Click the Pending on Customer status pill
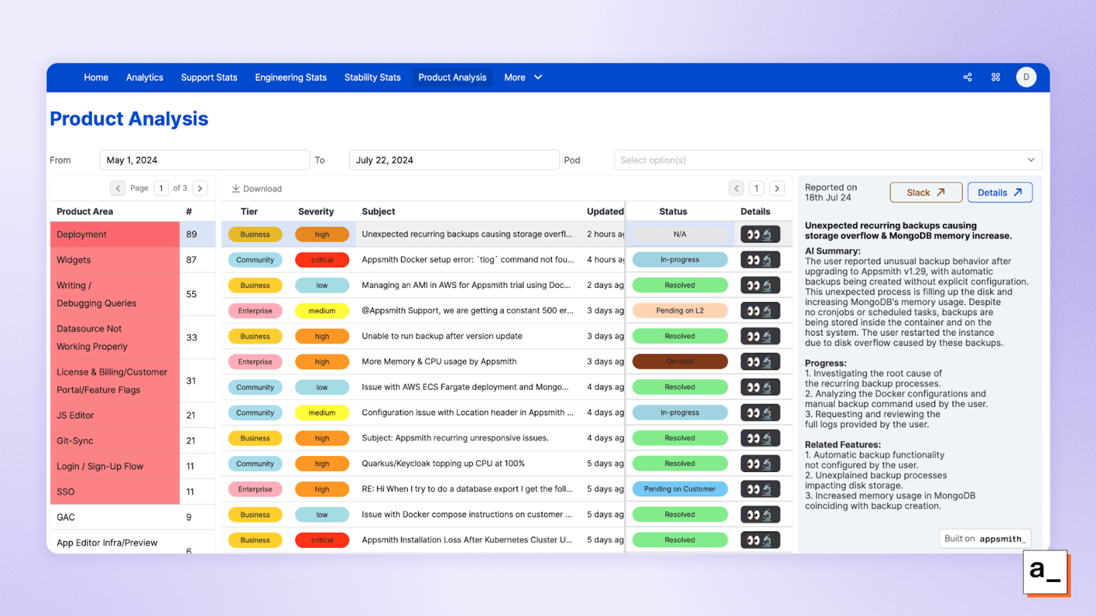The width and height of the screenshot is (1096, 616). [x=680, y=489]
